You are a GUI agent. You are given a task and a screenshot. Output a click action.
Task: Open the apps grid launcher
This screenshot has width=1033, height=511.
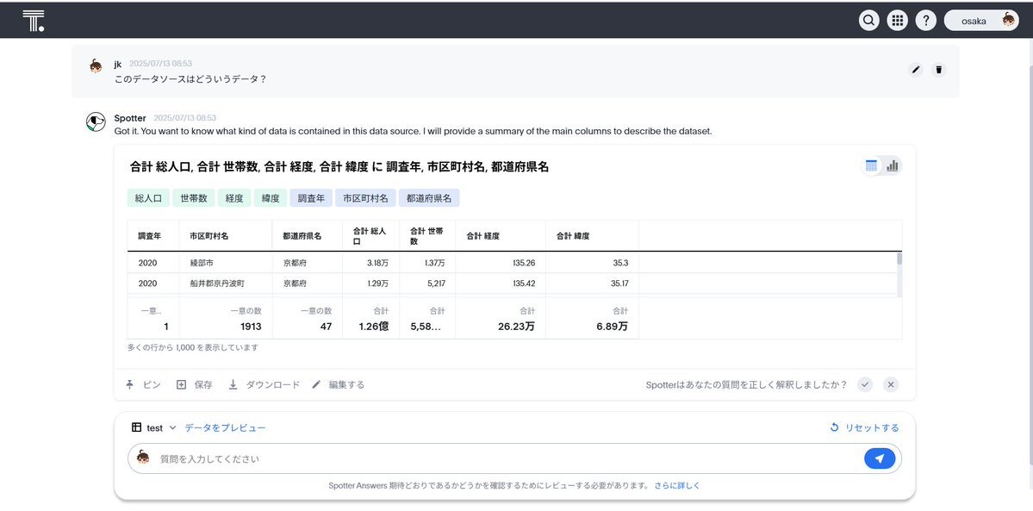coord(897,21)
